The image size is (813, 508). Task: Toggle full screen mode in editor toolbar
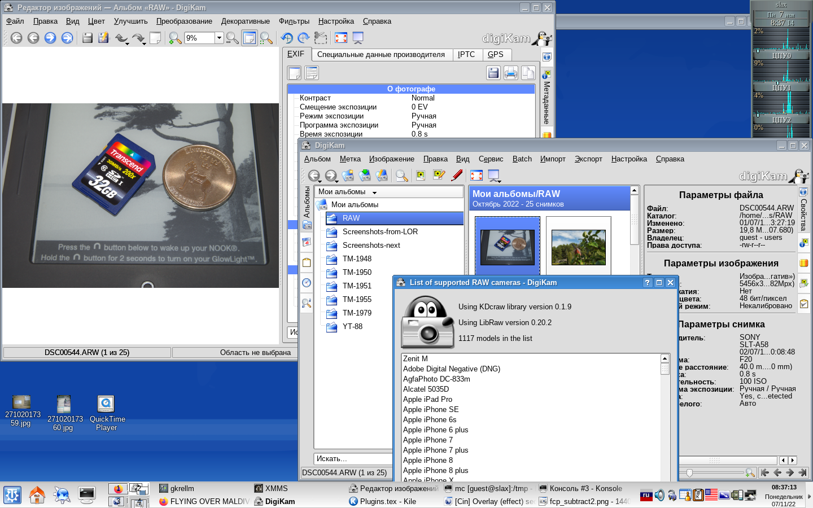click(x=341, y=38)
